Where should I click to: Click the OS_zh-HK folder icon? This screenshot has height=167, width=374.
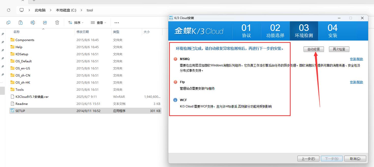(12, 82)
